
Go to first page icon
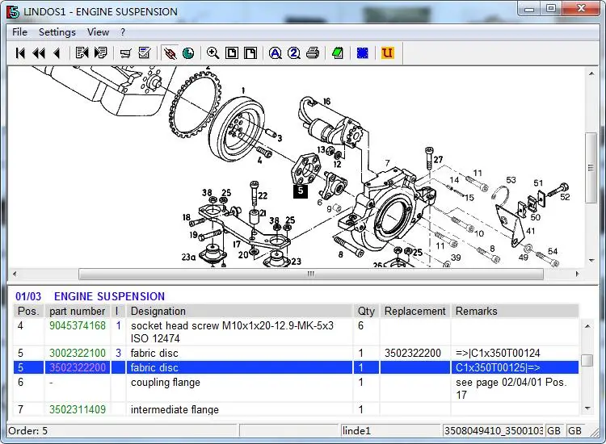tap(20, 53)
